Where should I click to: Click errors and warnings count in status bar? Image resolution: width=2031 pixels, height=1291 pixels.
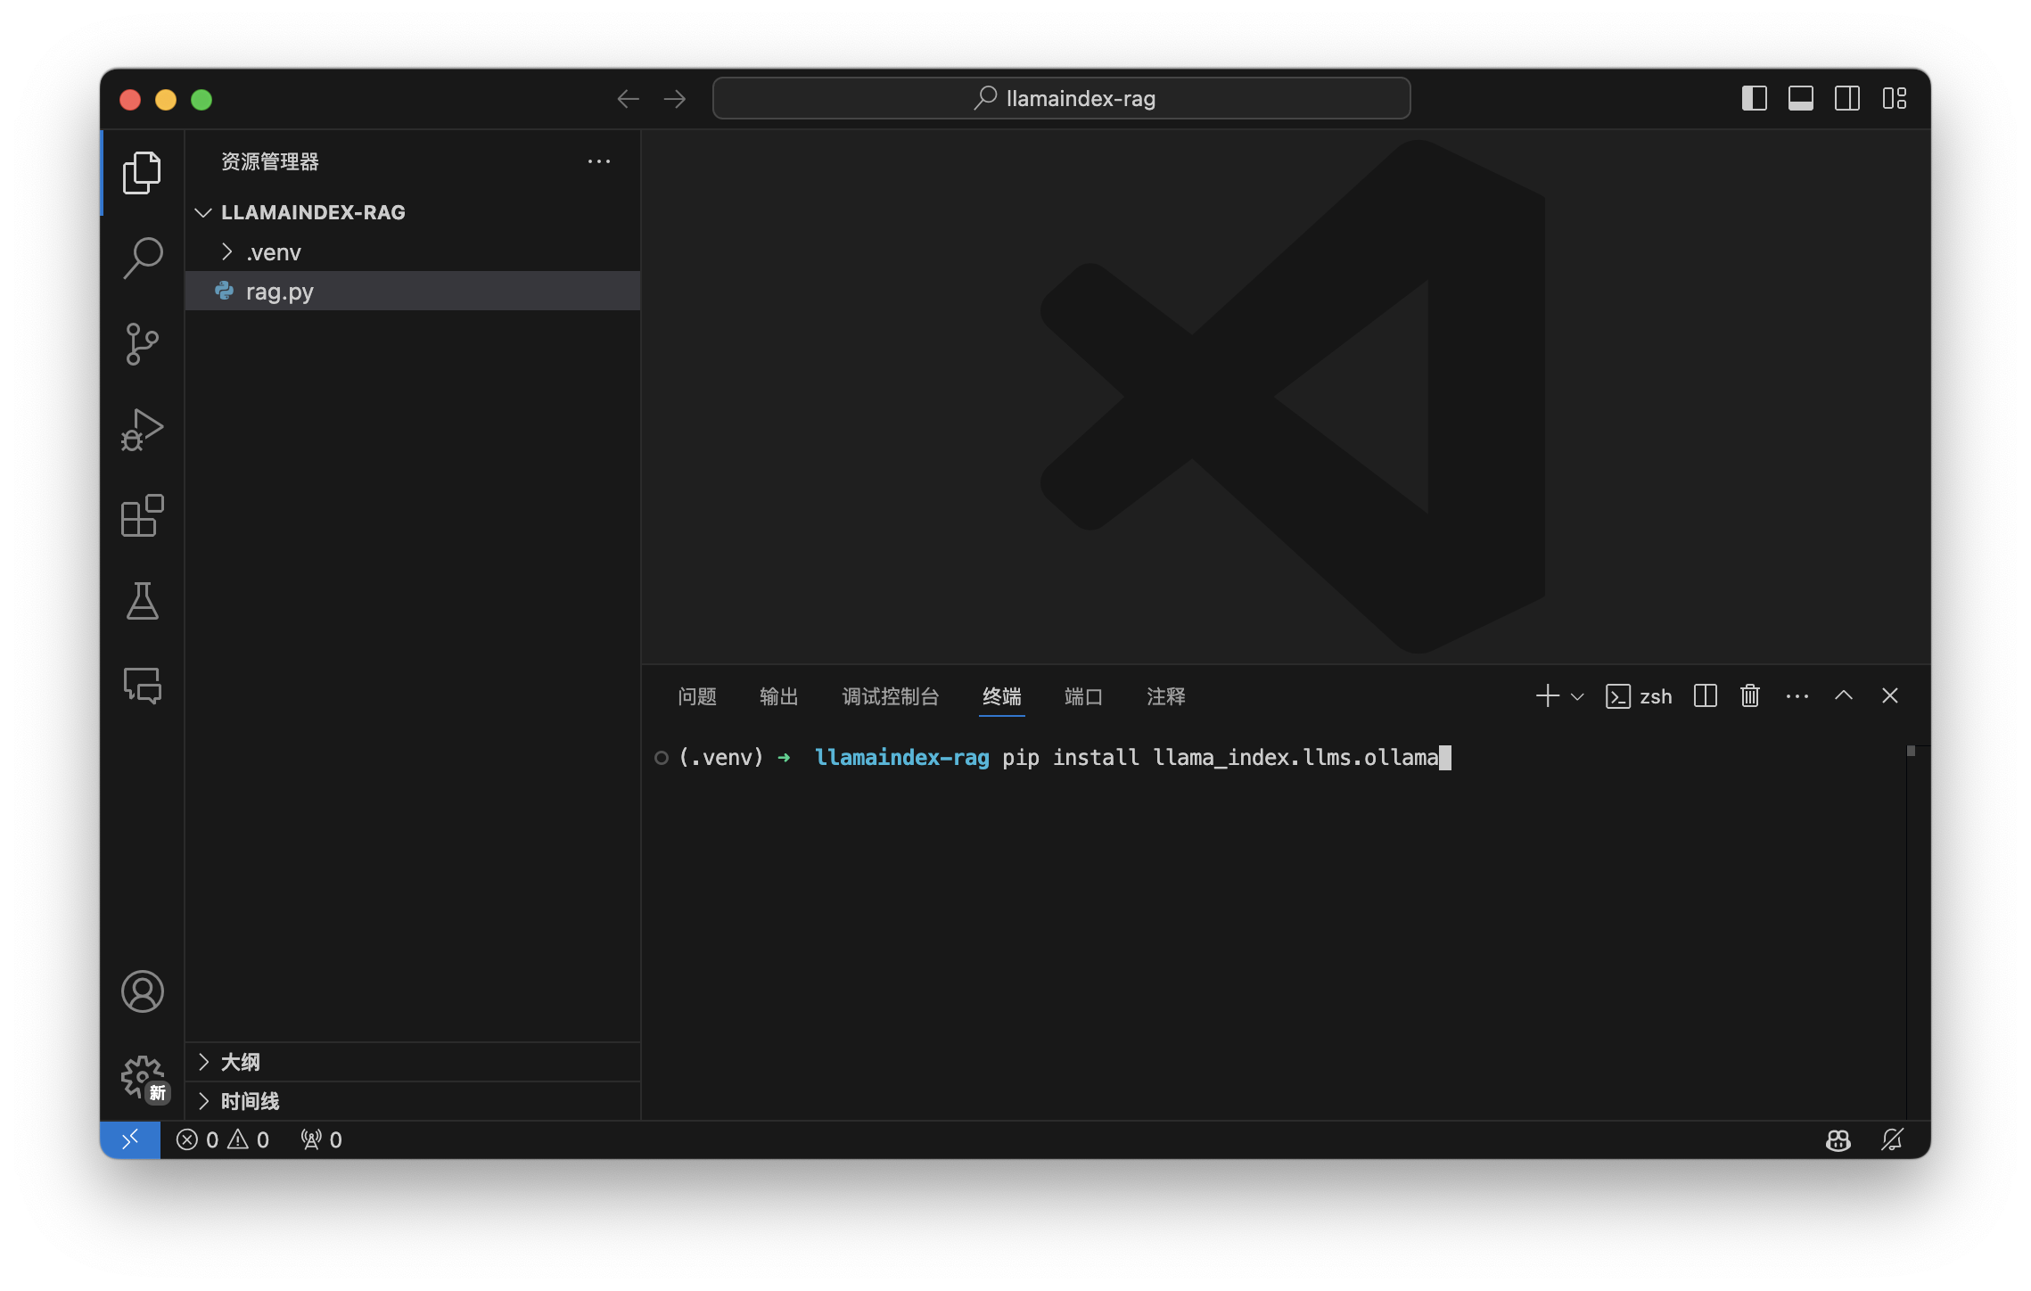coord(223,1140)
